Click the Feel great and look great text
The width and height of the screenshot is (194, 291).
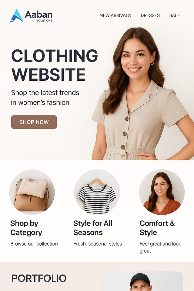(160, 247)
